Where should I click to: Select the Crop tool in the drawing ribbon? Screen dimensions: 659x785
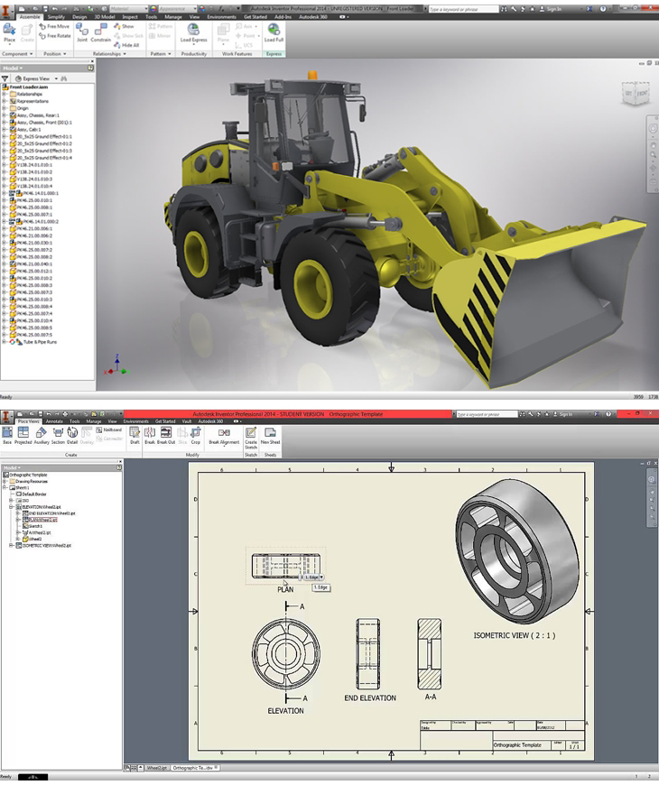(x=196, y=435)
